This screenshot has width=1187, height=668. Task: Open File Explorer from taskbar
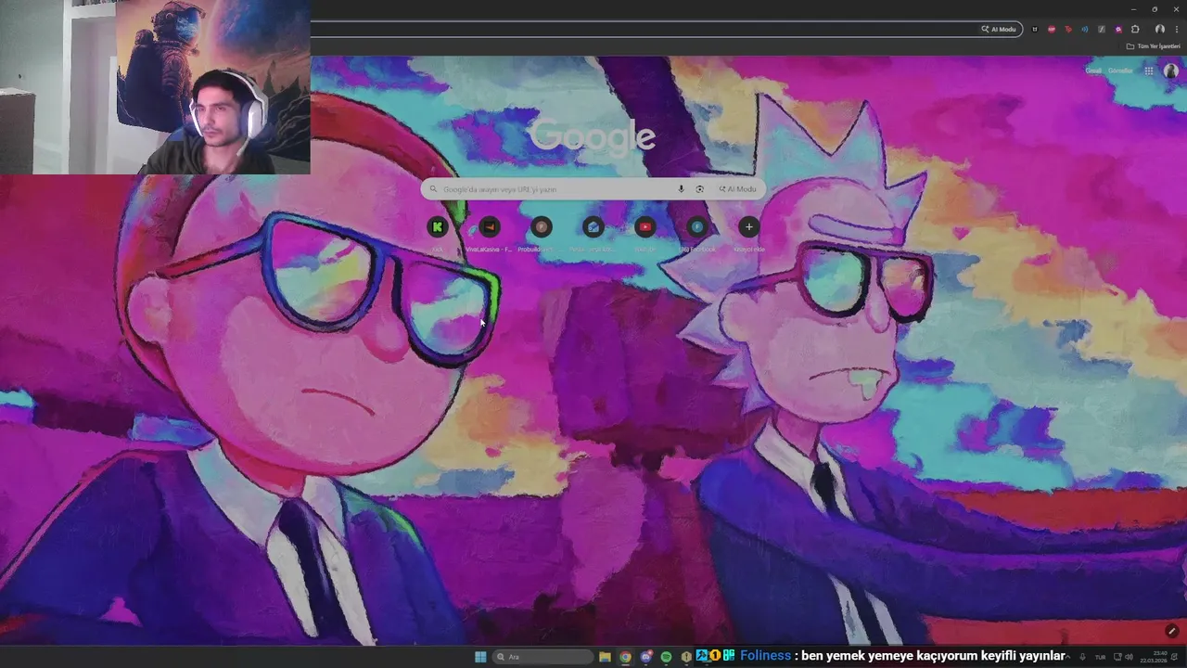click(x=605, y=657)
